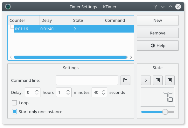Click the question mark help icon in the title bar
Image resolution: width=188 pixels, height=128 pixels.
155,7
